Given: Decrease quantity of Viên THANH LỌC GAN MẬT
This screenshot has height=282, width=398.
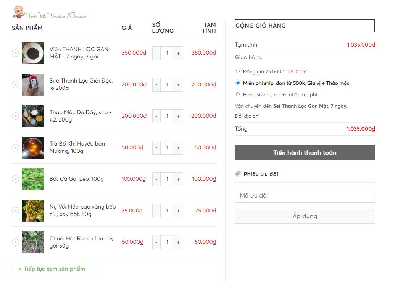Looking at the screenshot, I should (x=156, y=53).
